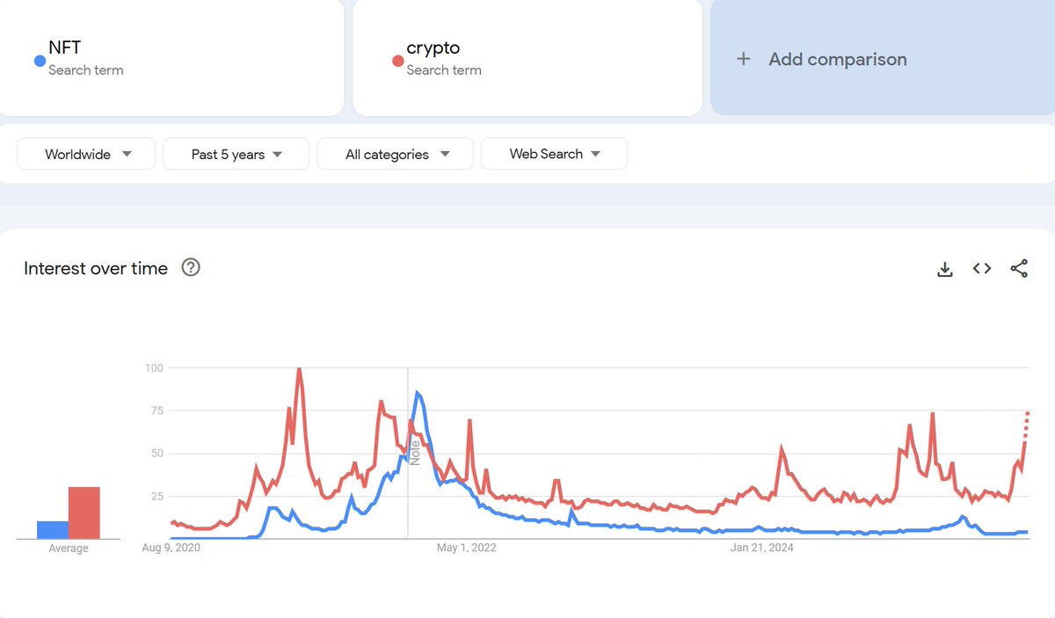Click the Note marker on the chart
This screenshot has width=1055, height=618.
coord(415,452)
